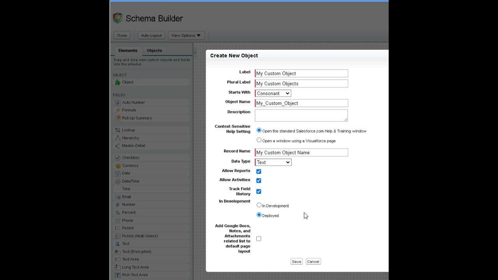This screenshot has height=280, width=498.
Task: Click the Auto Number field icon
Action: pos(117,103)
